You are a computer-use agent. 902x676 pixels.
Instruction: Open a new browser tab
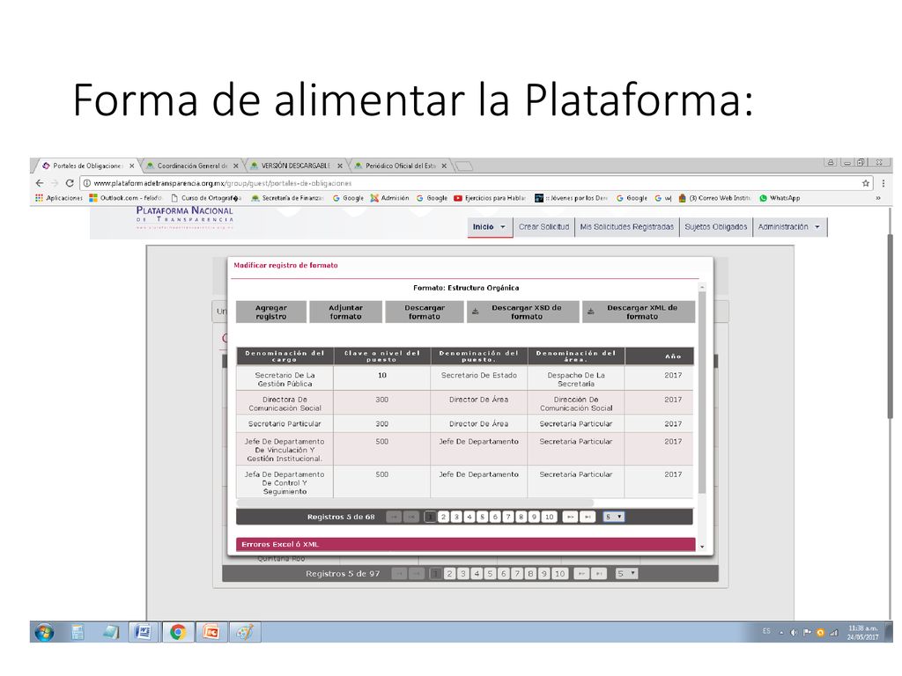(463, 166)
